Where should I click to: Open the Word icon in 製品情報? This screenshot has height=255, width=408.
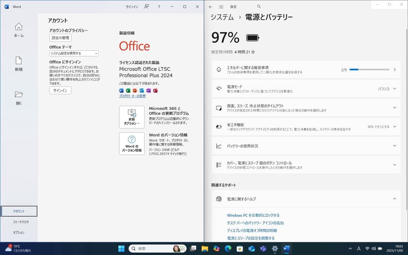point(121,90)
